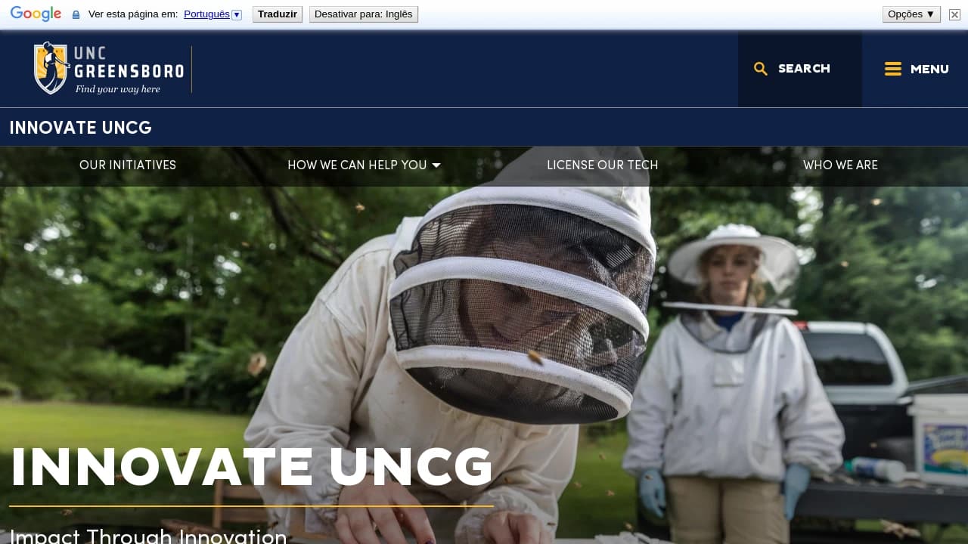Select the License Our Tech menu item
968x544 pixels.
[x=602, y=165]
